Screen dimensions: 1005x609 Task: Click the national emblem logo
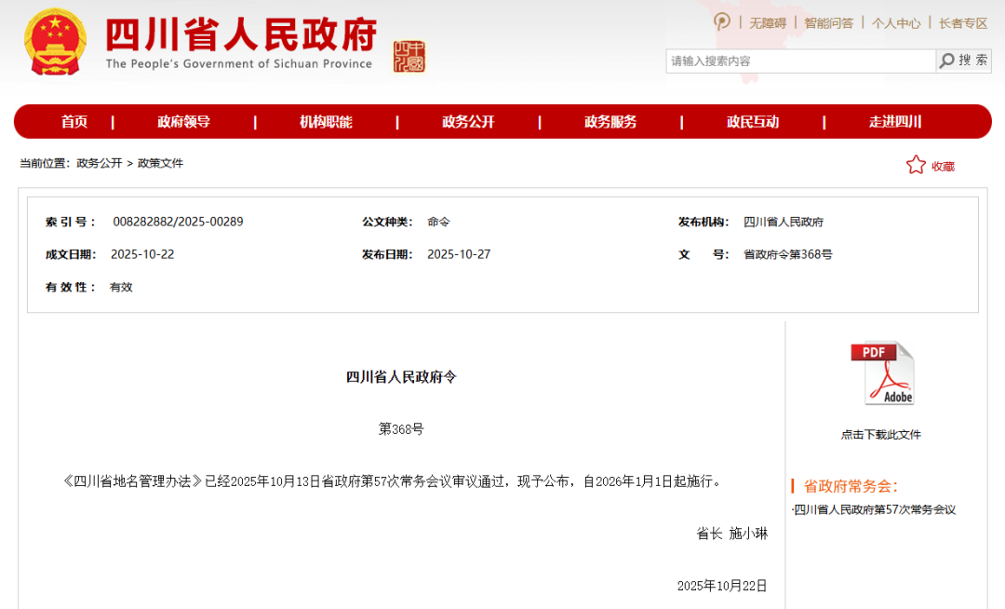55,43
